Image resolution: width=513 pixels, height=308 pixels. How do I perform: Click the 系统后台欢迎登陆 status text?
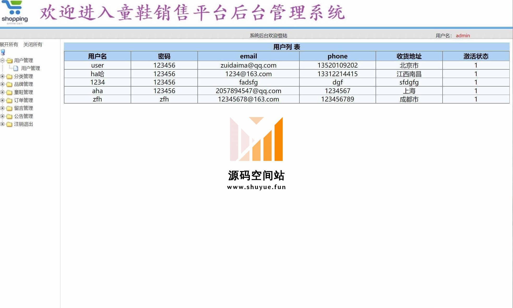pos(268,35)
